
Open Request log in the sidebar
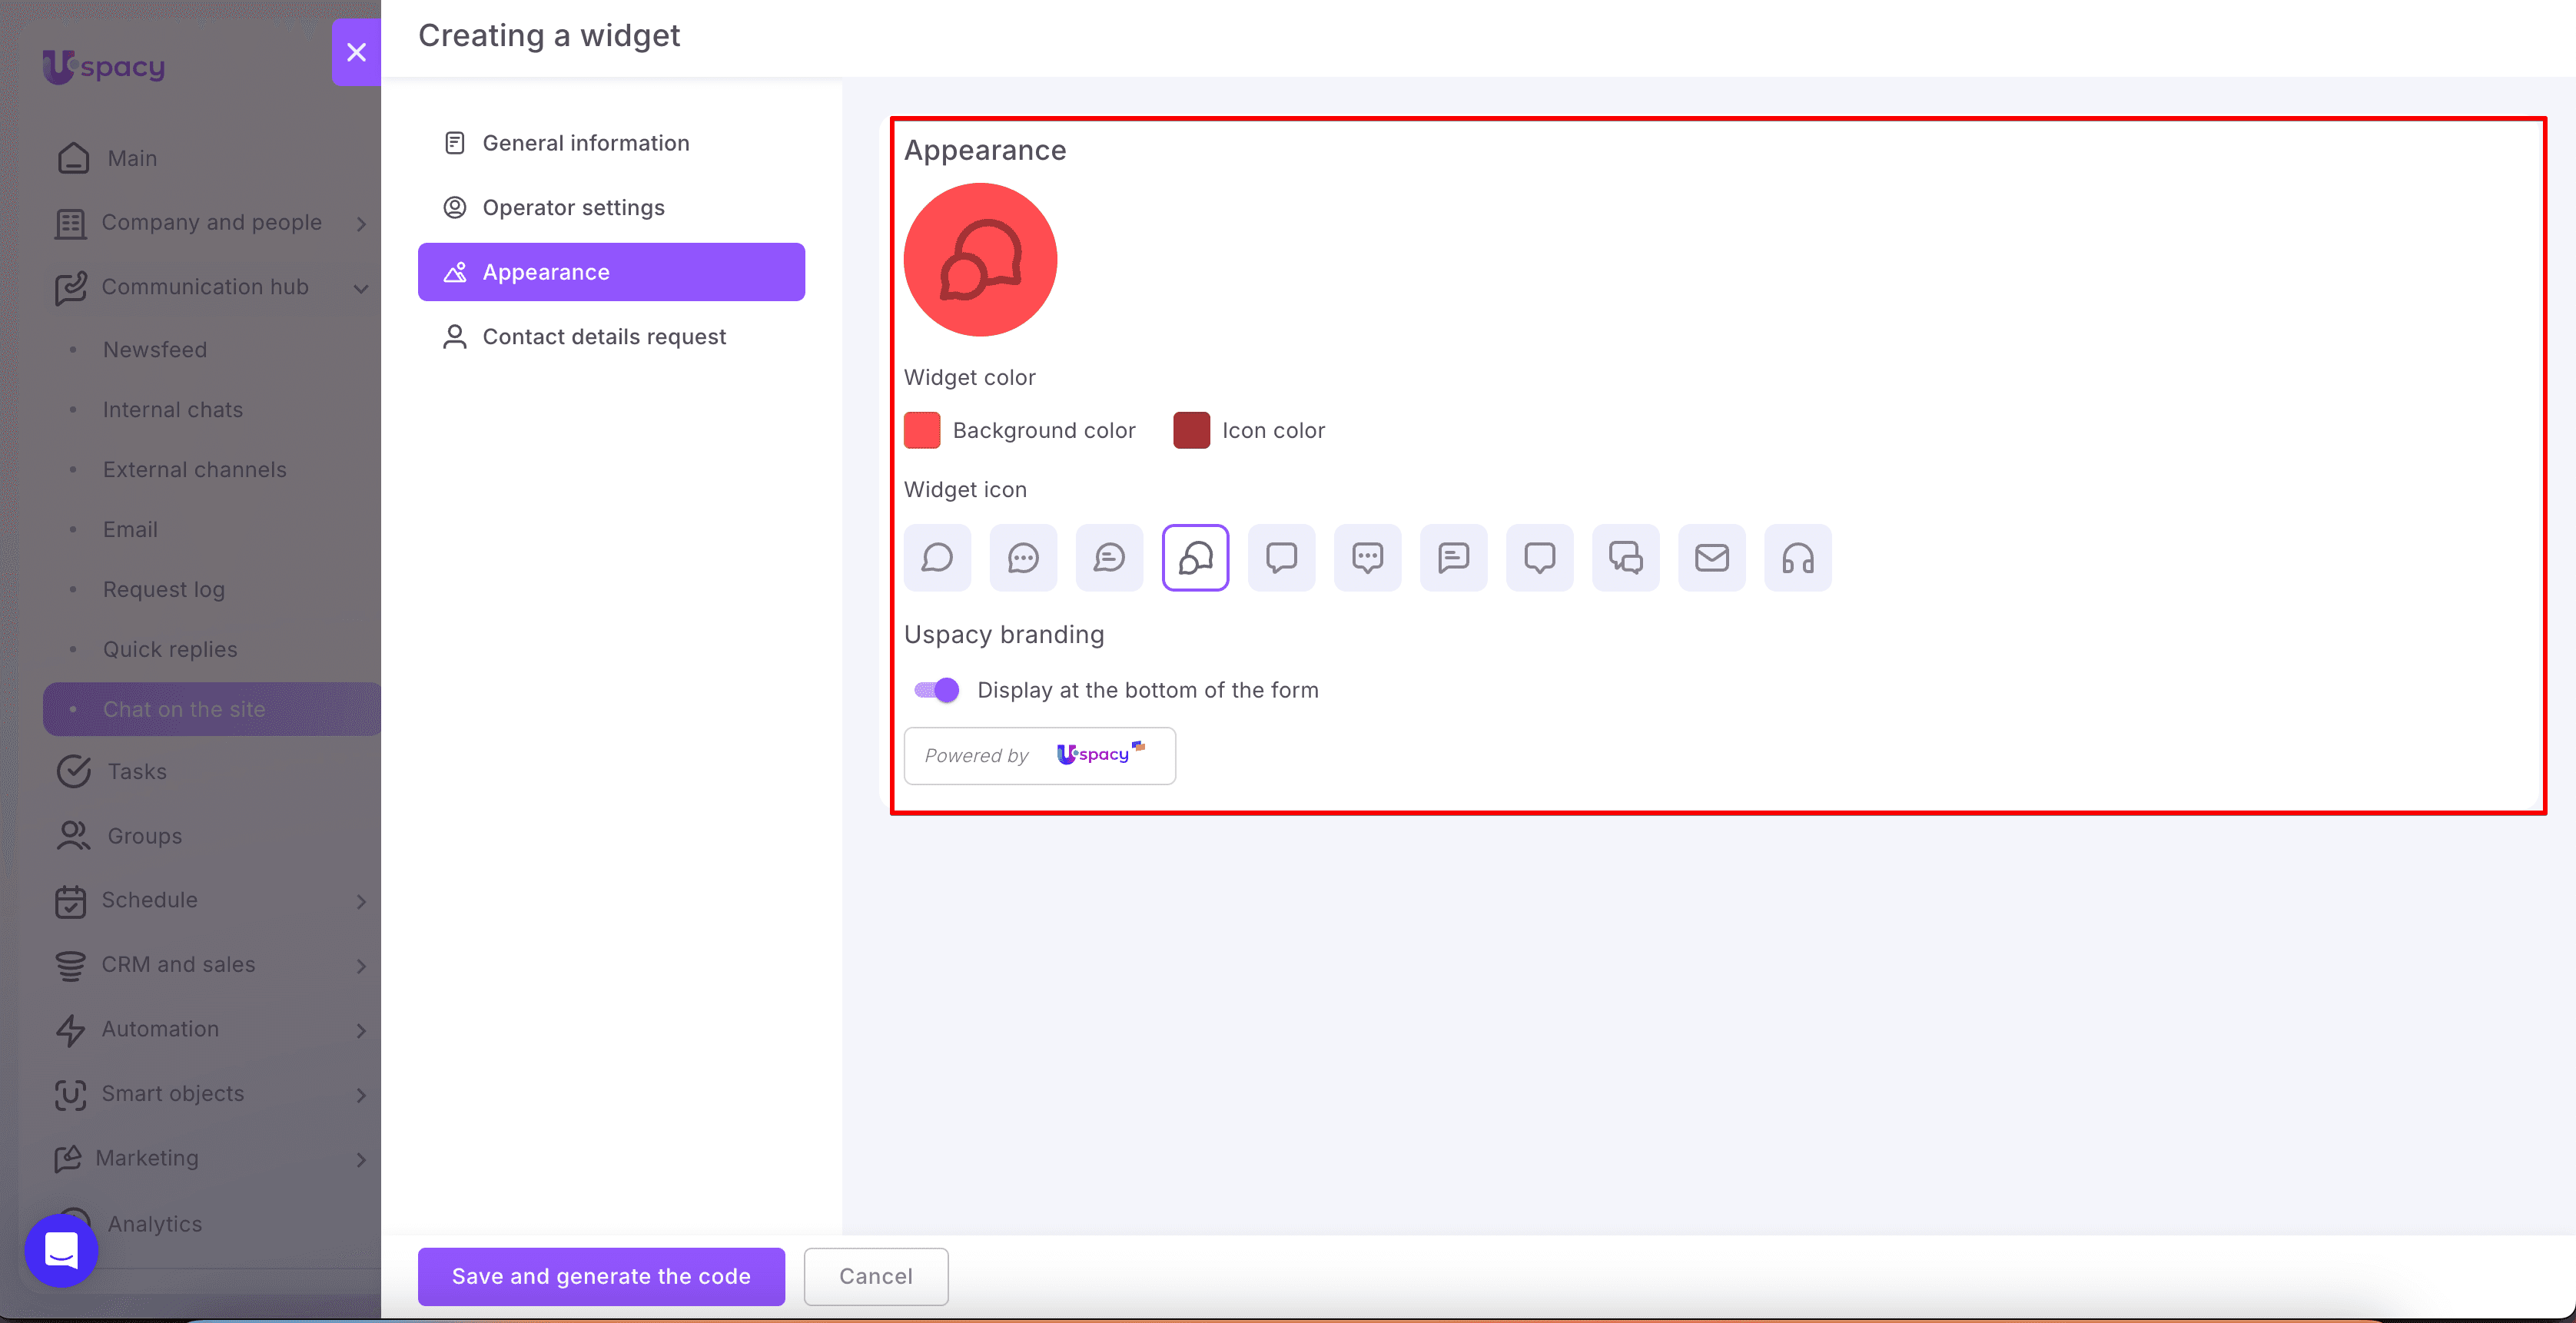164,590
